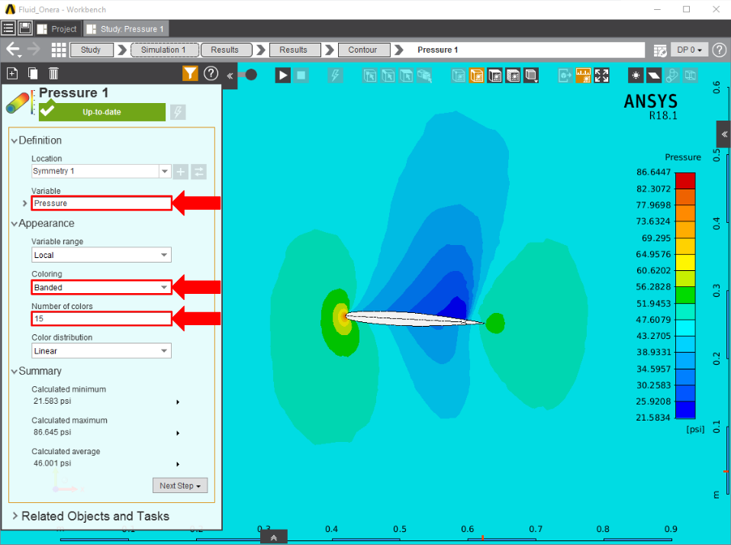Open the DP 0 design point dropdown

690,50
